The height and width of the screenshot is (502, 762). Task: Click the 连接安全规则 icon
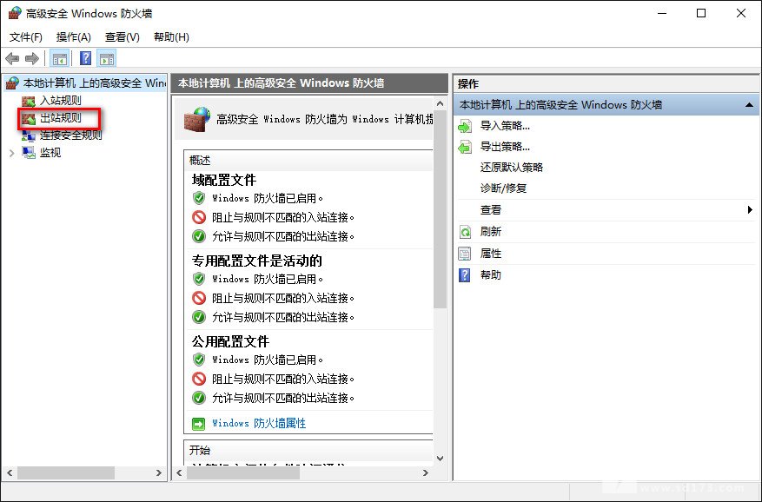click(x=29, y=135)
